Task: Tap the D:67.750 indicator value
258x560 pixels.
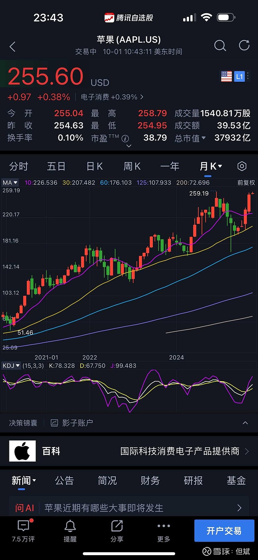Action: pyautogui.click(x=93, y=366)
